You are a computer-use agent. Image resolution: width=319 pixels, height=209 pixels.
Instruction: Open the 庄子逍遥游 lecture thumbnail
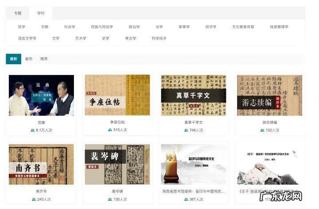click(269, 164)
